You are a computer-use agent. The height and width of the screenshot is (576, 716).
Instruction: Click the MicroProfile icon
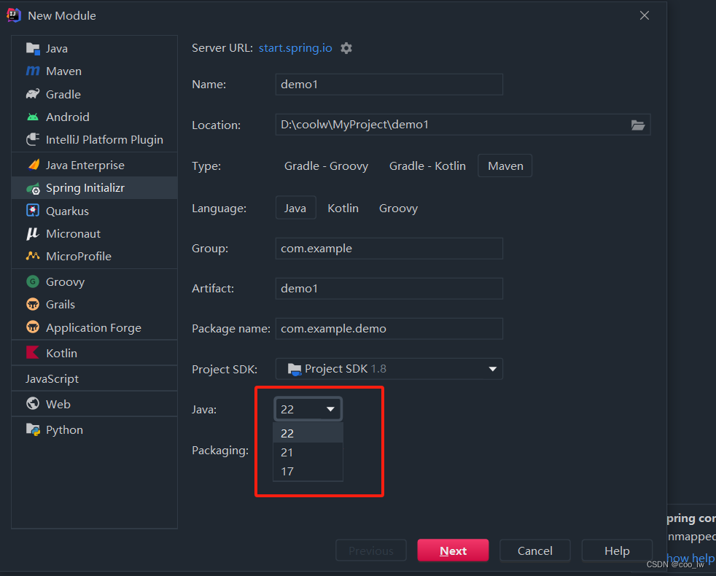[33, 256]
